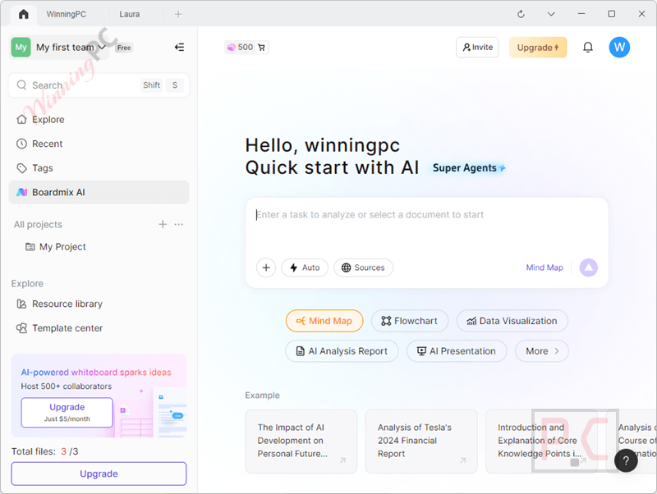Expand the My first team switcher
657x494 pixels.
[58, 48]
